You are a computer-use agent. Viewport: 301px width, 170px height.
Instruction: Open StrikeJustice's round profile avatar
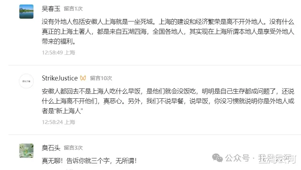(x=26, y=81)
